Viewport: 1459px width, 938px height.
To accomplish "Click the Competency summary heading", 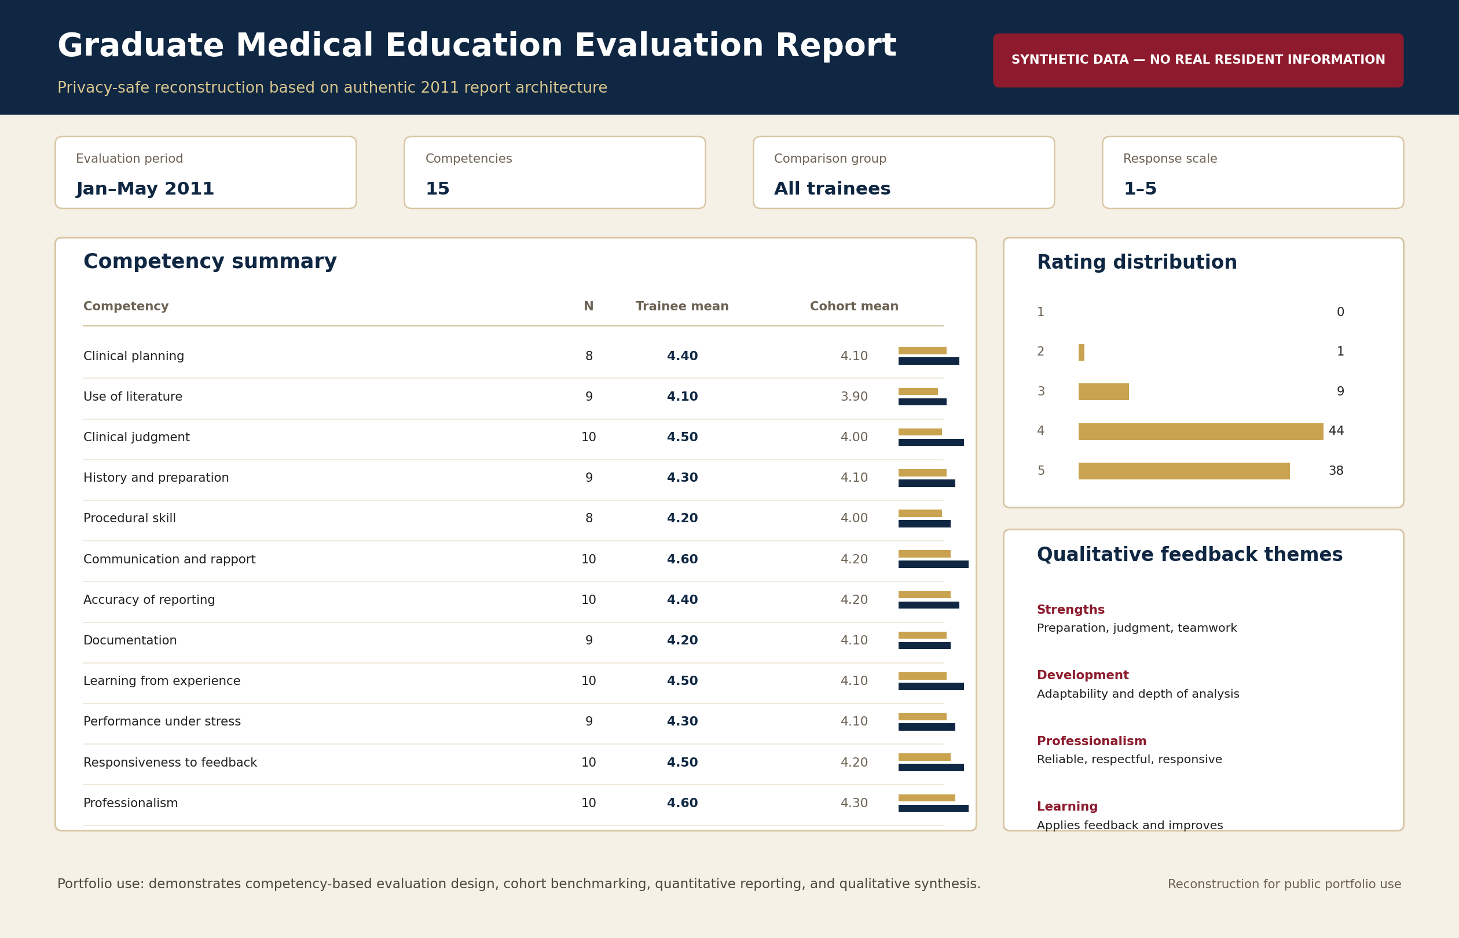I will [x=210, y=262].
